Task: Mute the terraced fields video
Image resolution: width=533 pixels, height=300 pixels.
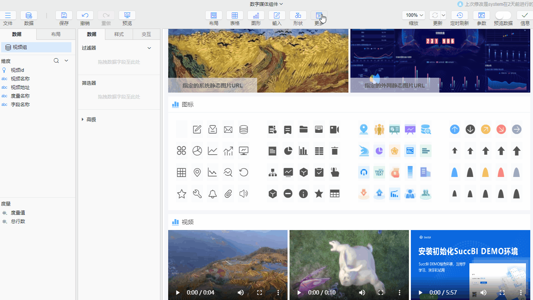Action: (x=241, y=293)
